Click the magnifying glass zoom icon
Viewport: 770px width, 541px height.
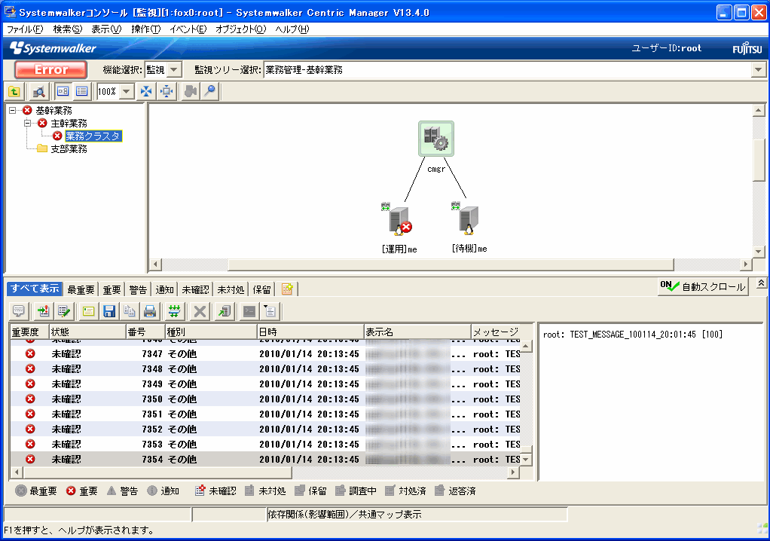pos(210,91)
